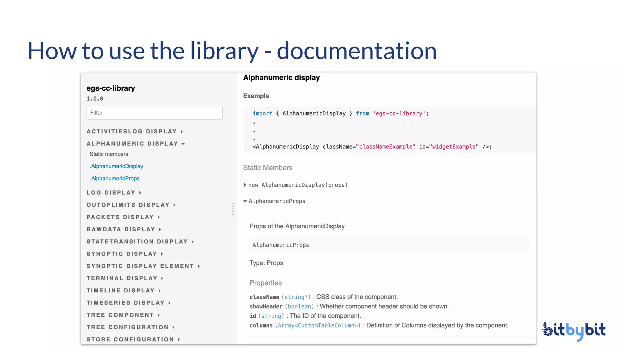Expand PACKETS DISPLAY section

123,217
